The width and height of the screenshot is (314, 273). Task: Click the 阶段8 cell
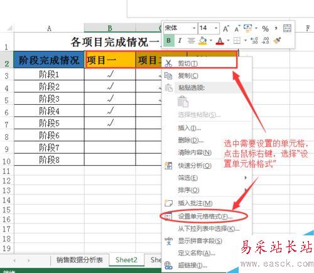49,159
